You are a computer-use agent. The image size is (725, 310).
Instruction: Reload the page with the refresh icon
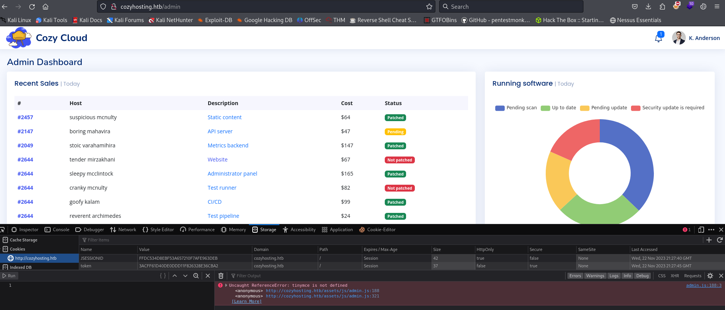32,6
